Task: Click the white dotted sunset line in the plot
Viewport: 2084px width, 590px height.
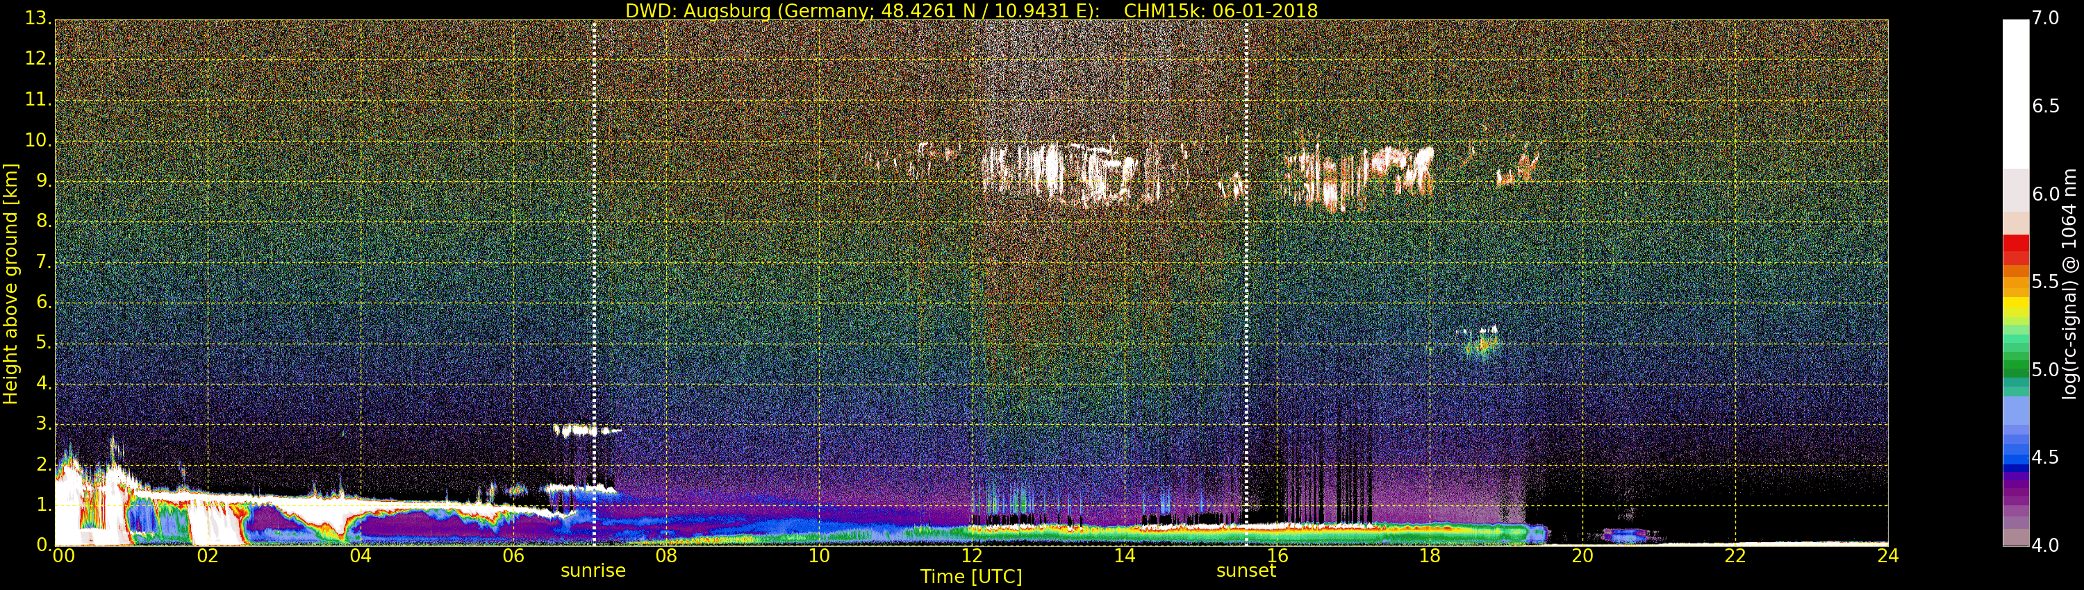Action: 1246,283
